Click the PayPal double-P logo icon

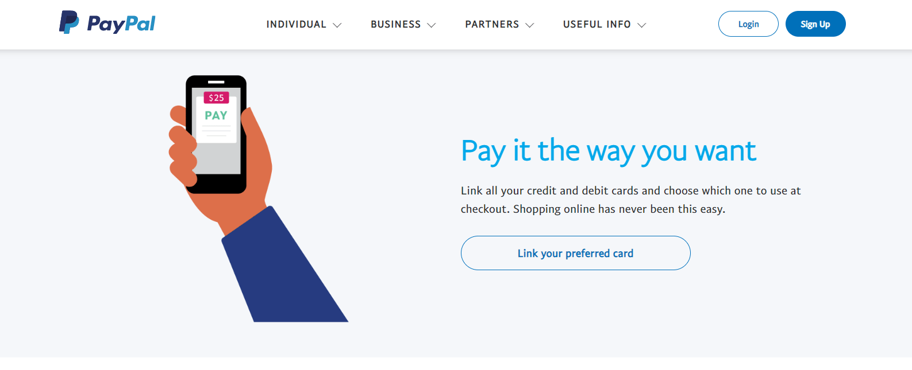point(69,22)
